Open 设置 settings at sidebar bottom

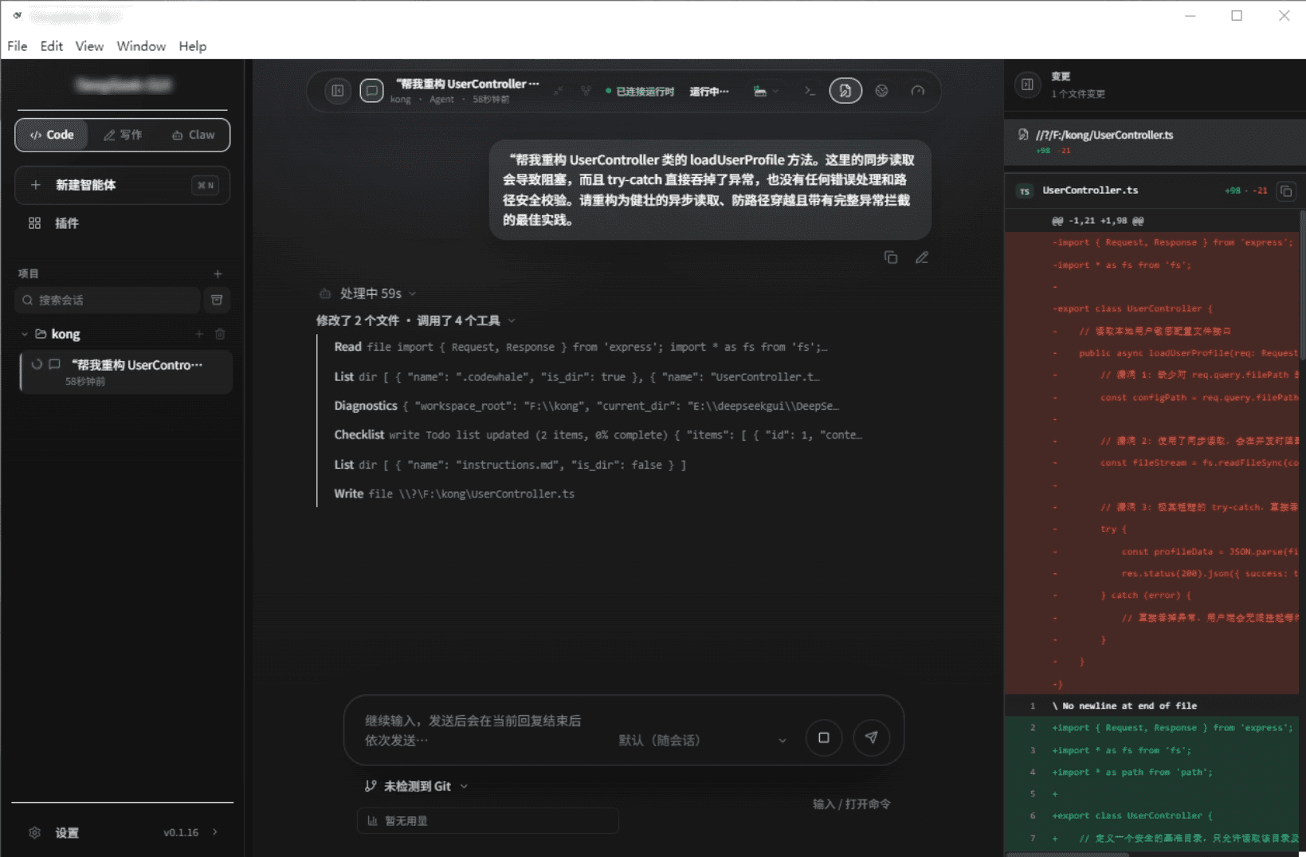(x=67, y=833)
